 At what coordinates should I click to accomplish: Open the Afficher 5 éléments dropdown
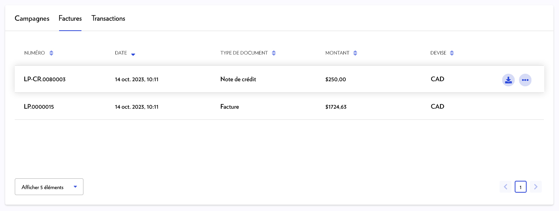49,187
